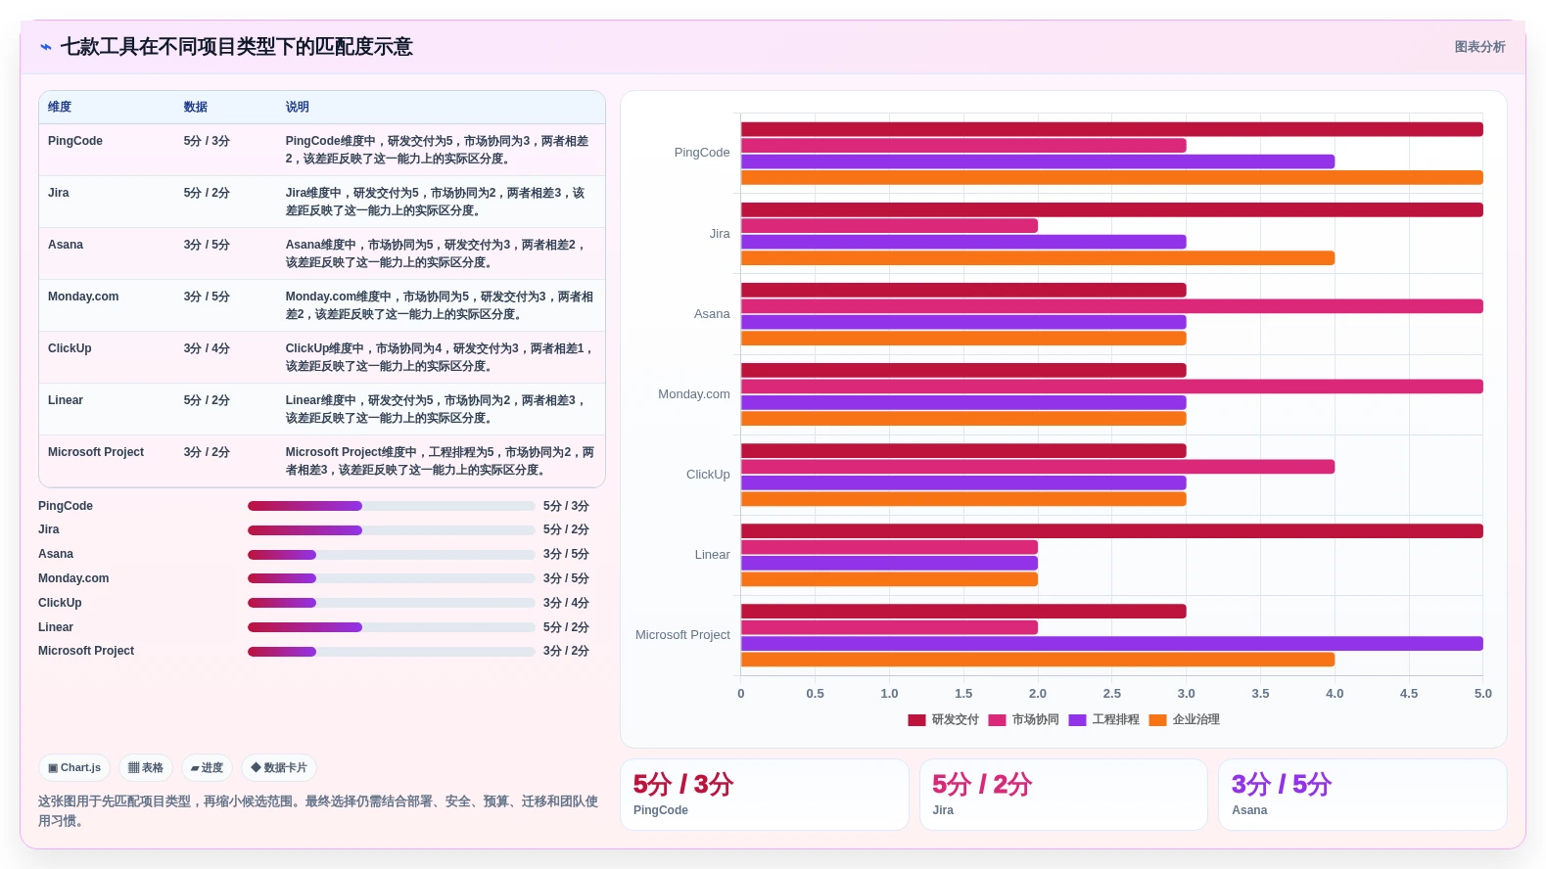The image size is (1546, 869).
Task: Click ClickUp progress value 3分 / 4分
Action: 566,603
